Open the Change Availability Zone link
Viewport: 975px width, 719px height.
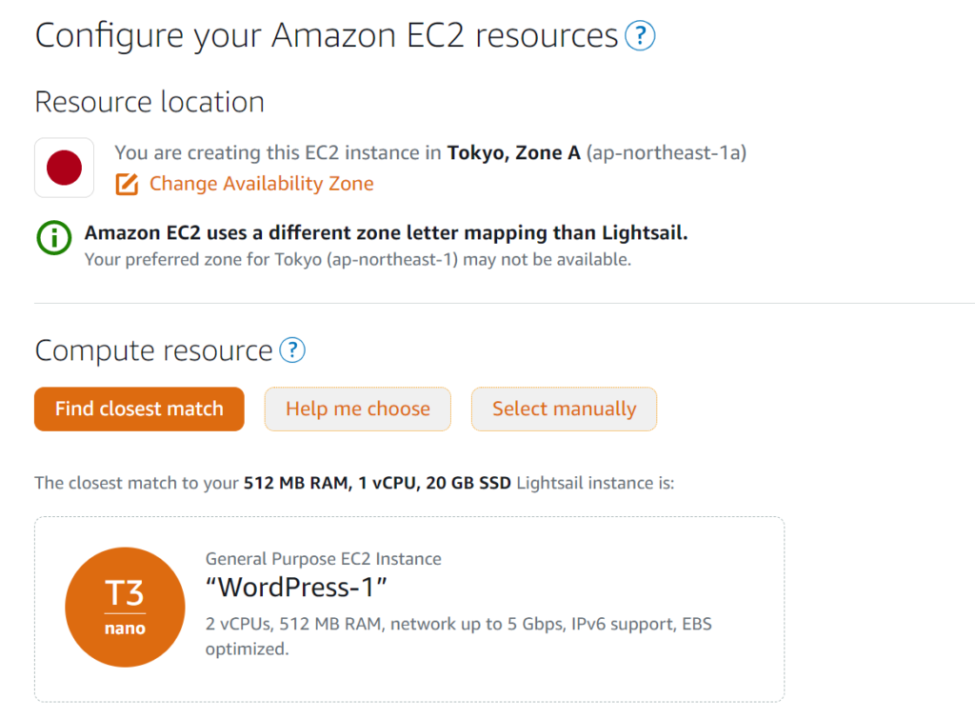tap(260, 183)
